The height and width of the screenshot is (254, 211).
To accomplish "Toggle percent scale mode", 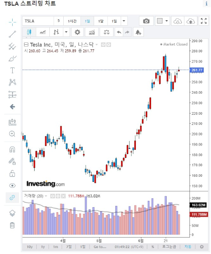I will click(153, 247).
